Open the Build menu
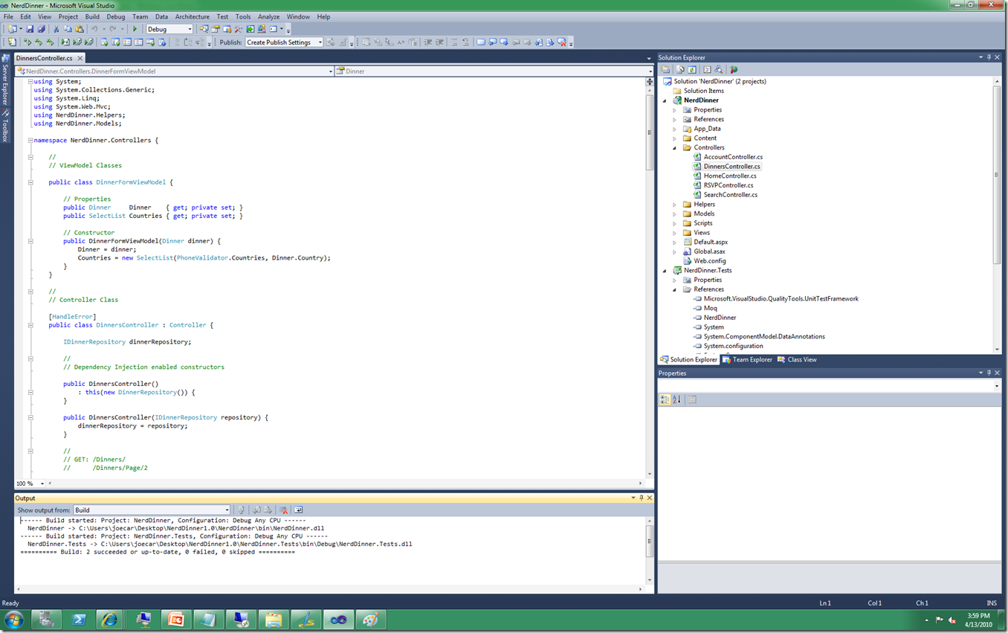This screenshot has height=633, width=1008. [x=92, y=16]
